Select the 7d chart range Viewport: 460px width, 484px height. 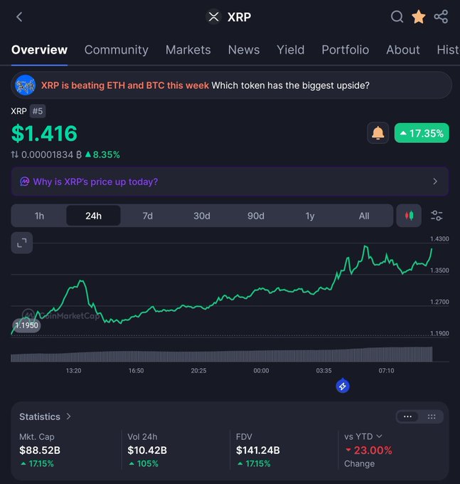tap(148, 216)
